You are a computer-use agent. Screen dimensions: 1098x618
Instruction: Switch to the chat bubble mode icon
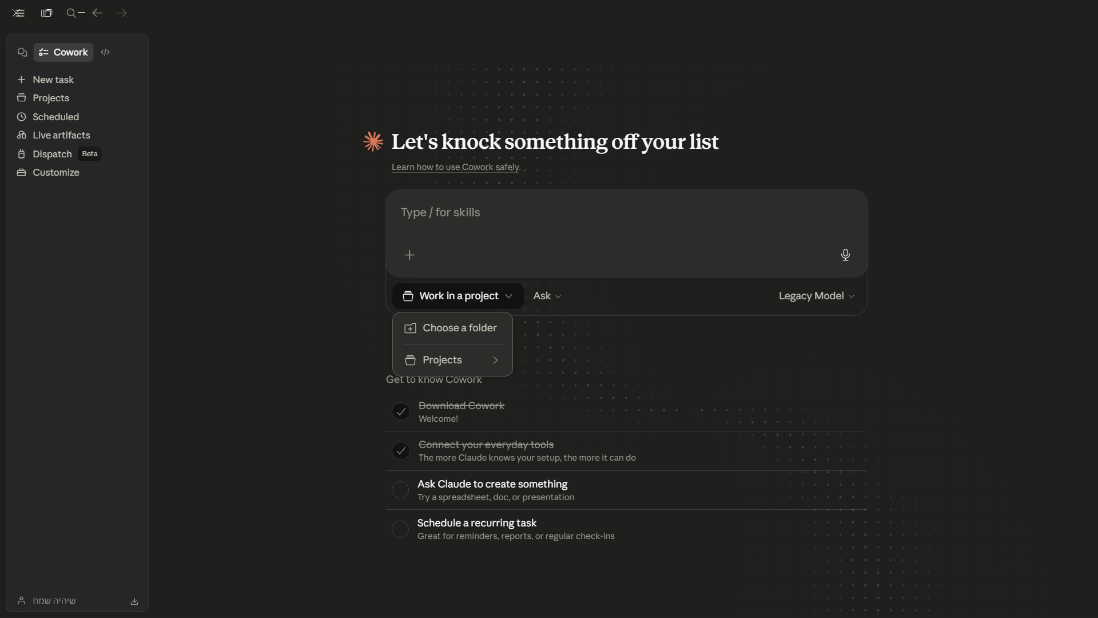point(22,52)
